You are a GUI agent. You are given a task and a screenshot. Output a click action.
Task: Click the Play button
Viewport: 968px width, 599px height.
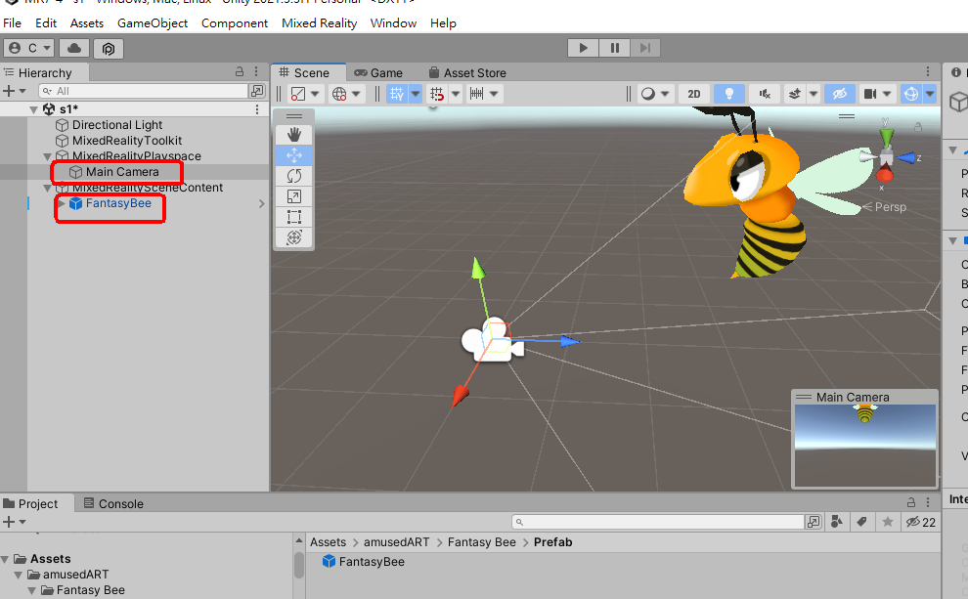(x=583, y=48)
